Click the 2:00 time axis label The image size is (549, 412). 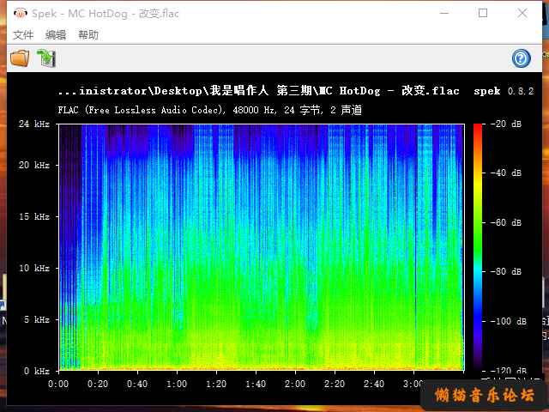(295, 384)
